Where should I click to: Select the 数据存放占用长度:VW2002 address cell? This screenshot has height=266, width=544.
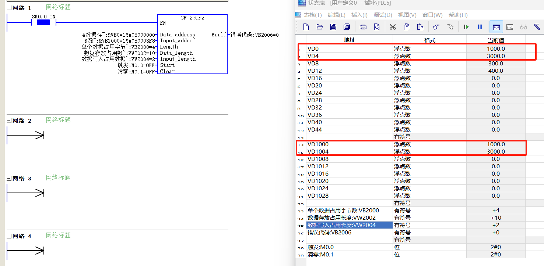pyautogui.click(x=350, y=218)
